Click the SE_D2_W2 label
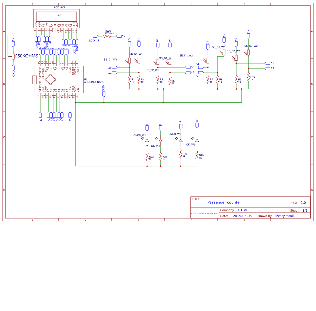The width and height of the screenshot is (316, 311). pyautogui.click(x=233, y=51)
